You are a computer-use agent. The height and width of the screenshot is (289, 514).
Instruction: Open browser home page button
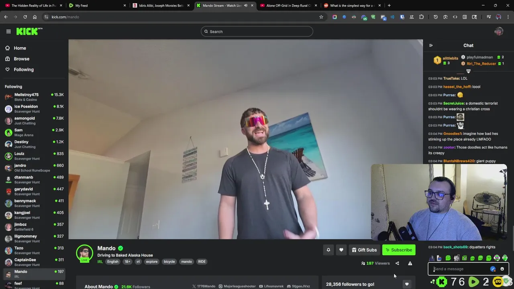click(x=35, y=17)
